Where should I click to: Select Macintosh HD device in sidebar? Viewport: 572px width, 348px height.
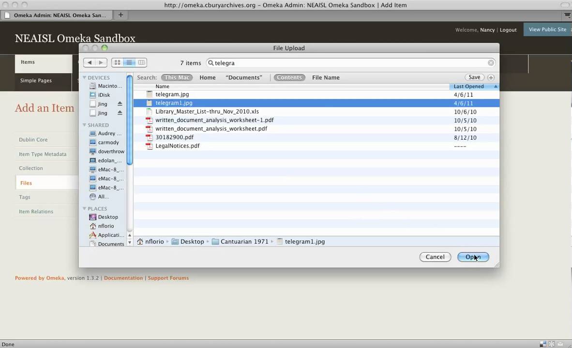pyautogui.click(x=106, y=86)
